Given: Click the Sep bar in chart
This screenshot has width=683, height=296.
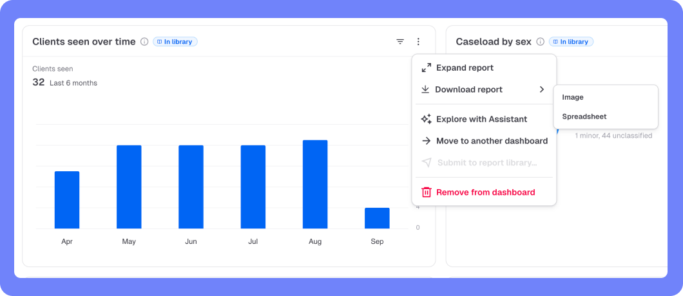Looking at the screenshot, I should [377, 218].
